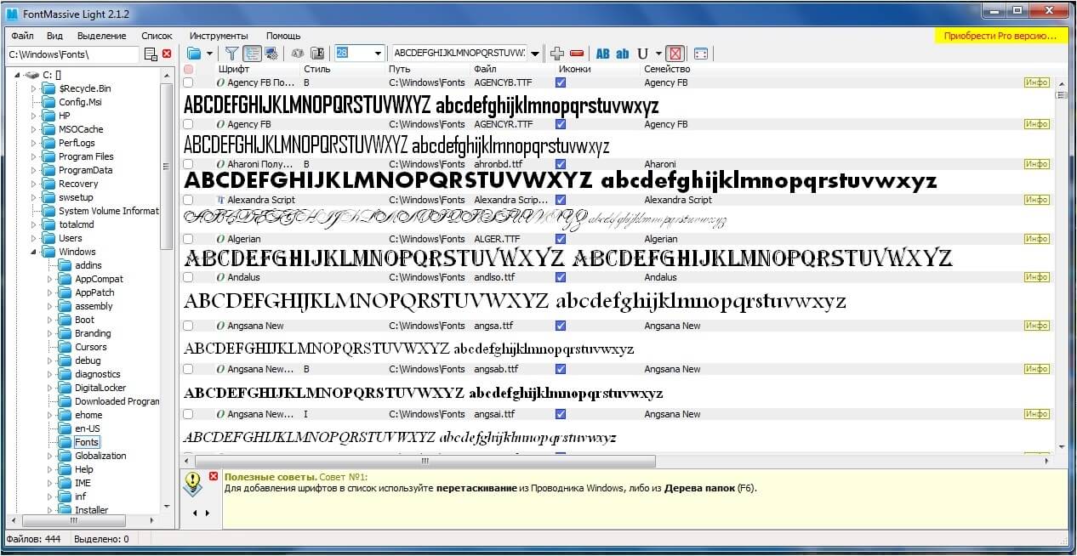
Task: Toggle the red crossed box icon
Action: [x=675, y=54]
